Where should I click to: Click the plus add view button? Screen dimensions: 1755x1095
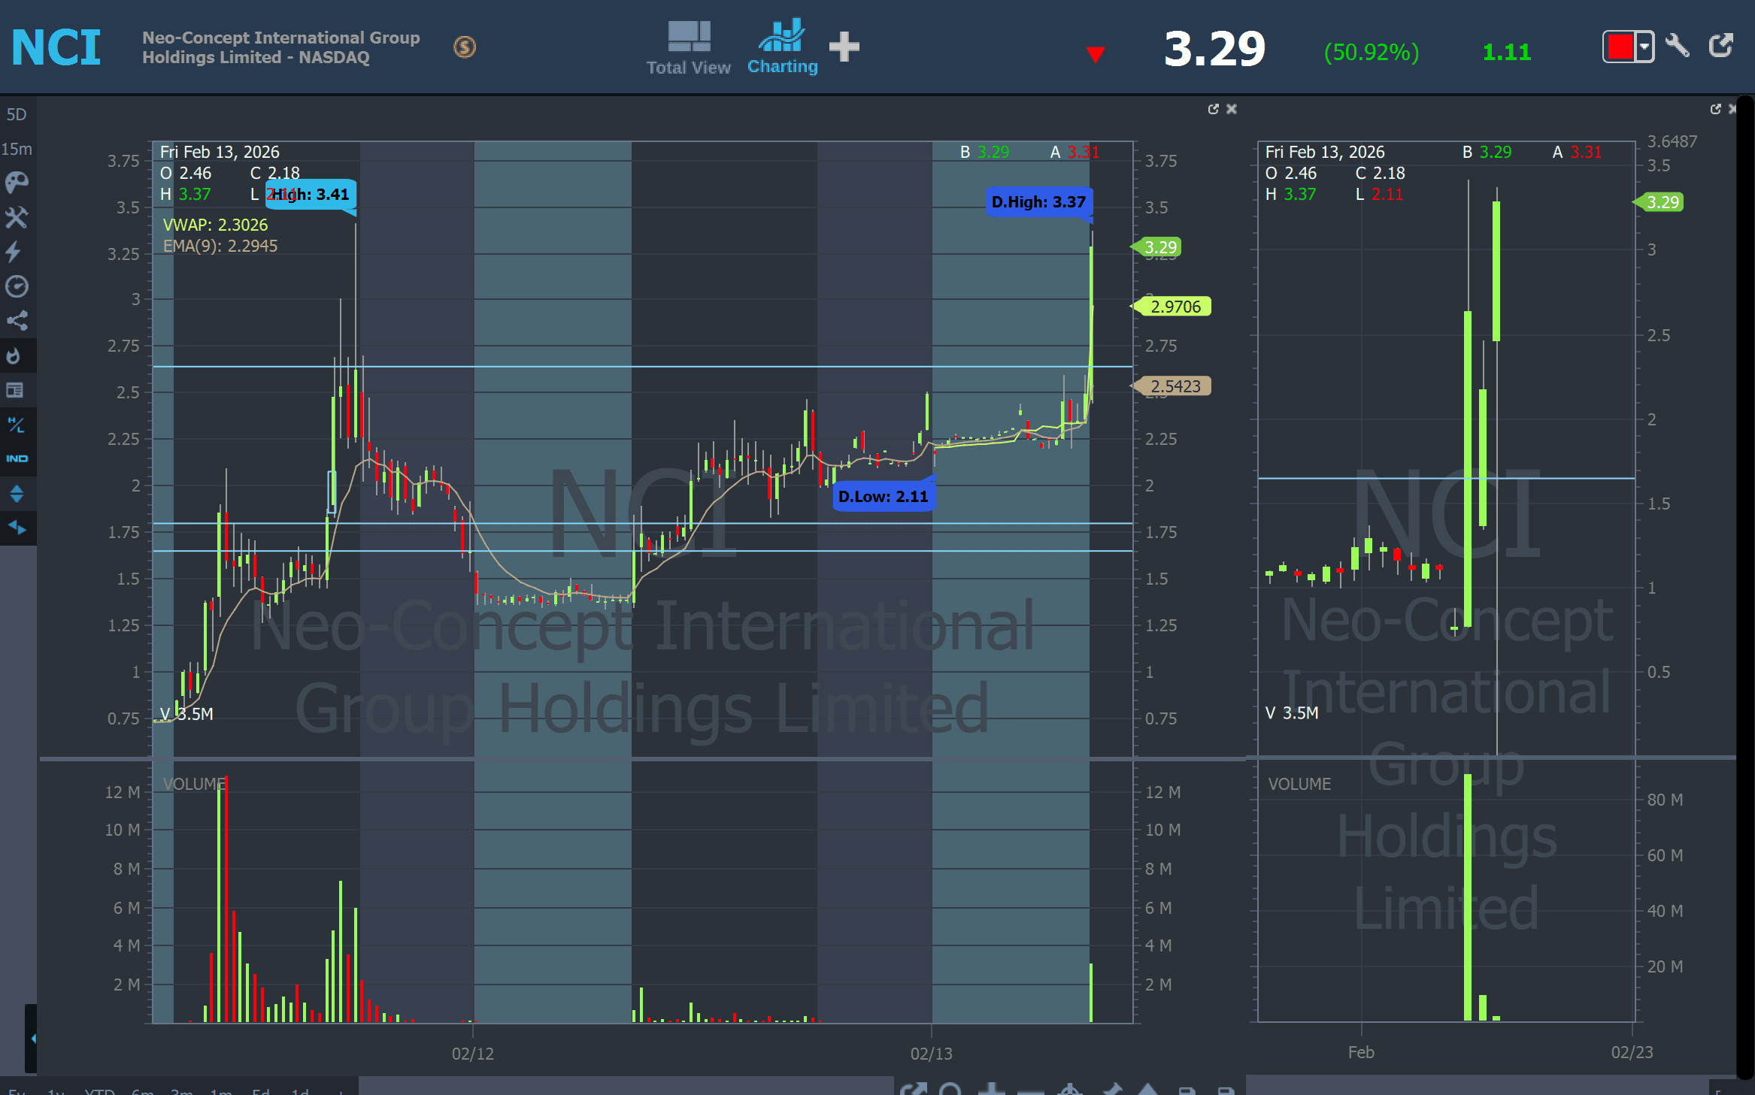[x=844, y=47]
